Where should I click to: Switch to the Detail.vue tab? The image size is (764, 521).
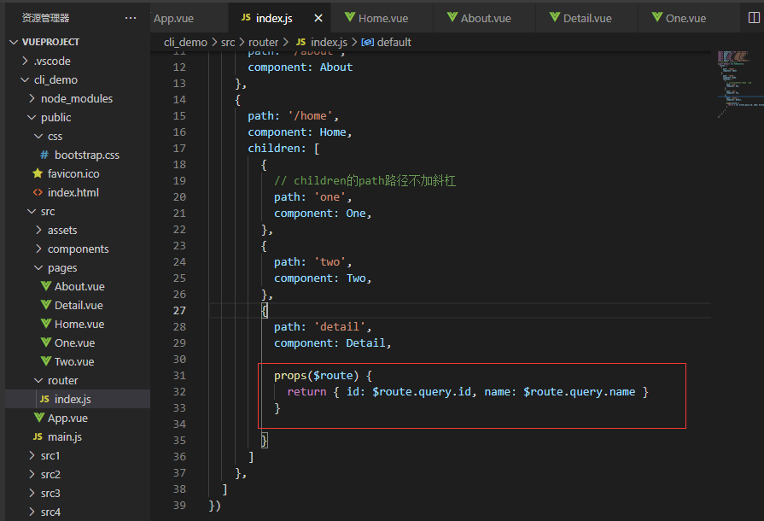click(586, 18)
